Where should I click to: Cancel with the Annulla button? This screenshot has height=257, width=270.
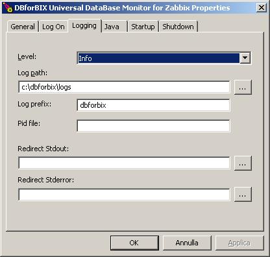[x=187, y=243]
